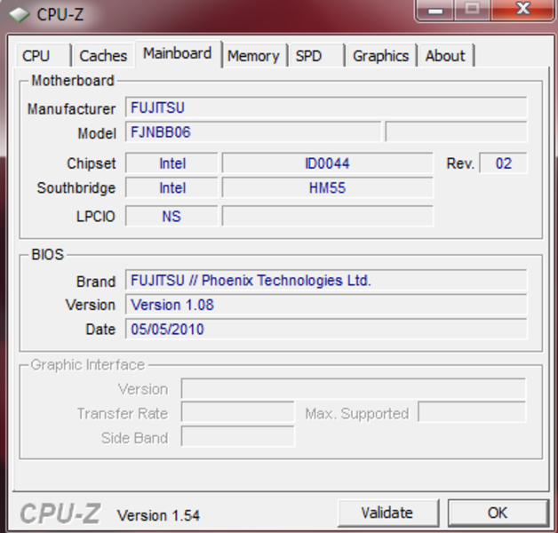Click the empty field beside Model

point(456,132)
